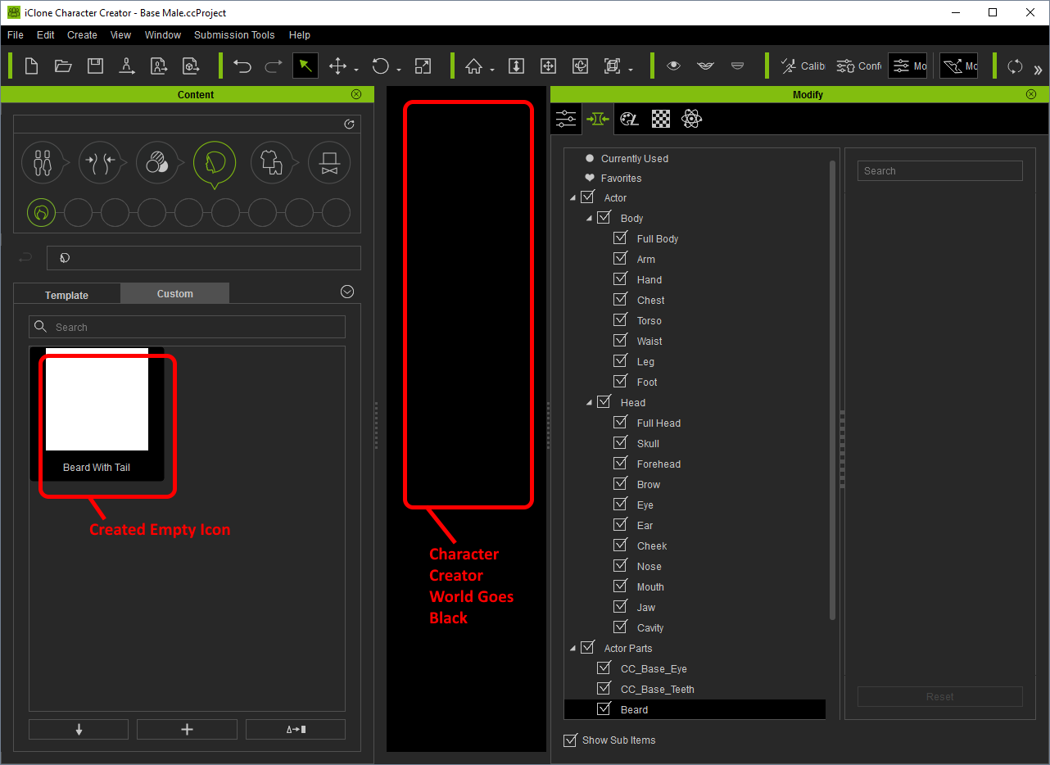1050x765 pixels.
Task: Select the palette Appearance tab in Modify panel
Action: pos(629,119)
